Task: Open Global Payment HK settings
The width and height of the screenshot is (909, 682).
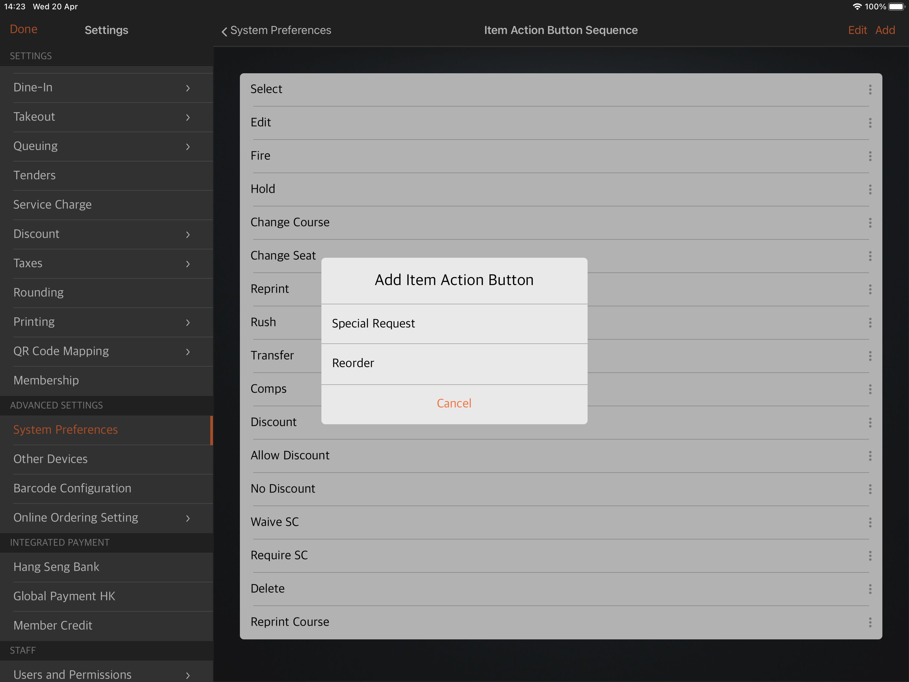Action: 106,596
